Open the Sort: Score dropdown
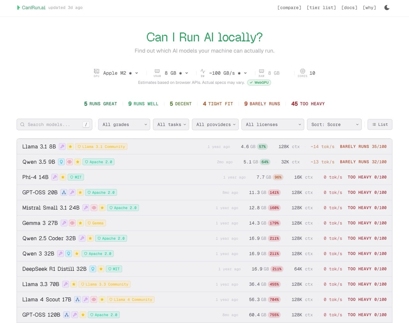Screen dimensions: 409x323 334,124
